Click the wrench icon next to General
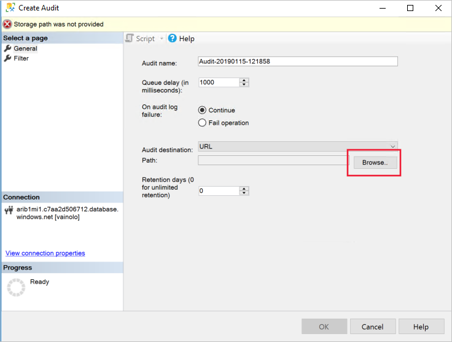 pos(8,49)
